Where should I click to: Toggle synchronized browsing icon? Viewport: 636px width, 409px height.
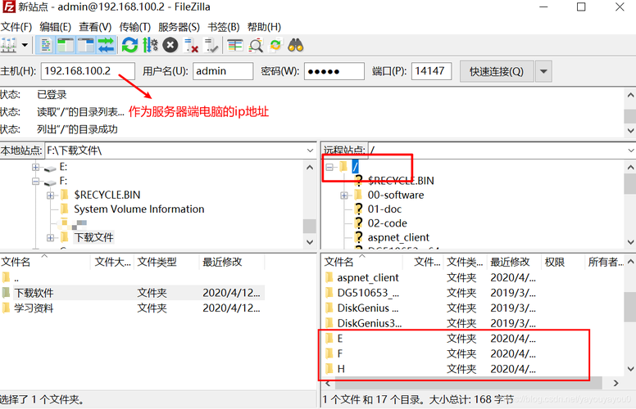coord(276,45)
